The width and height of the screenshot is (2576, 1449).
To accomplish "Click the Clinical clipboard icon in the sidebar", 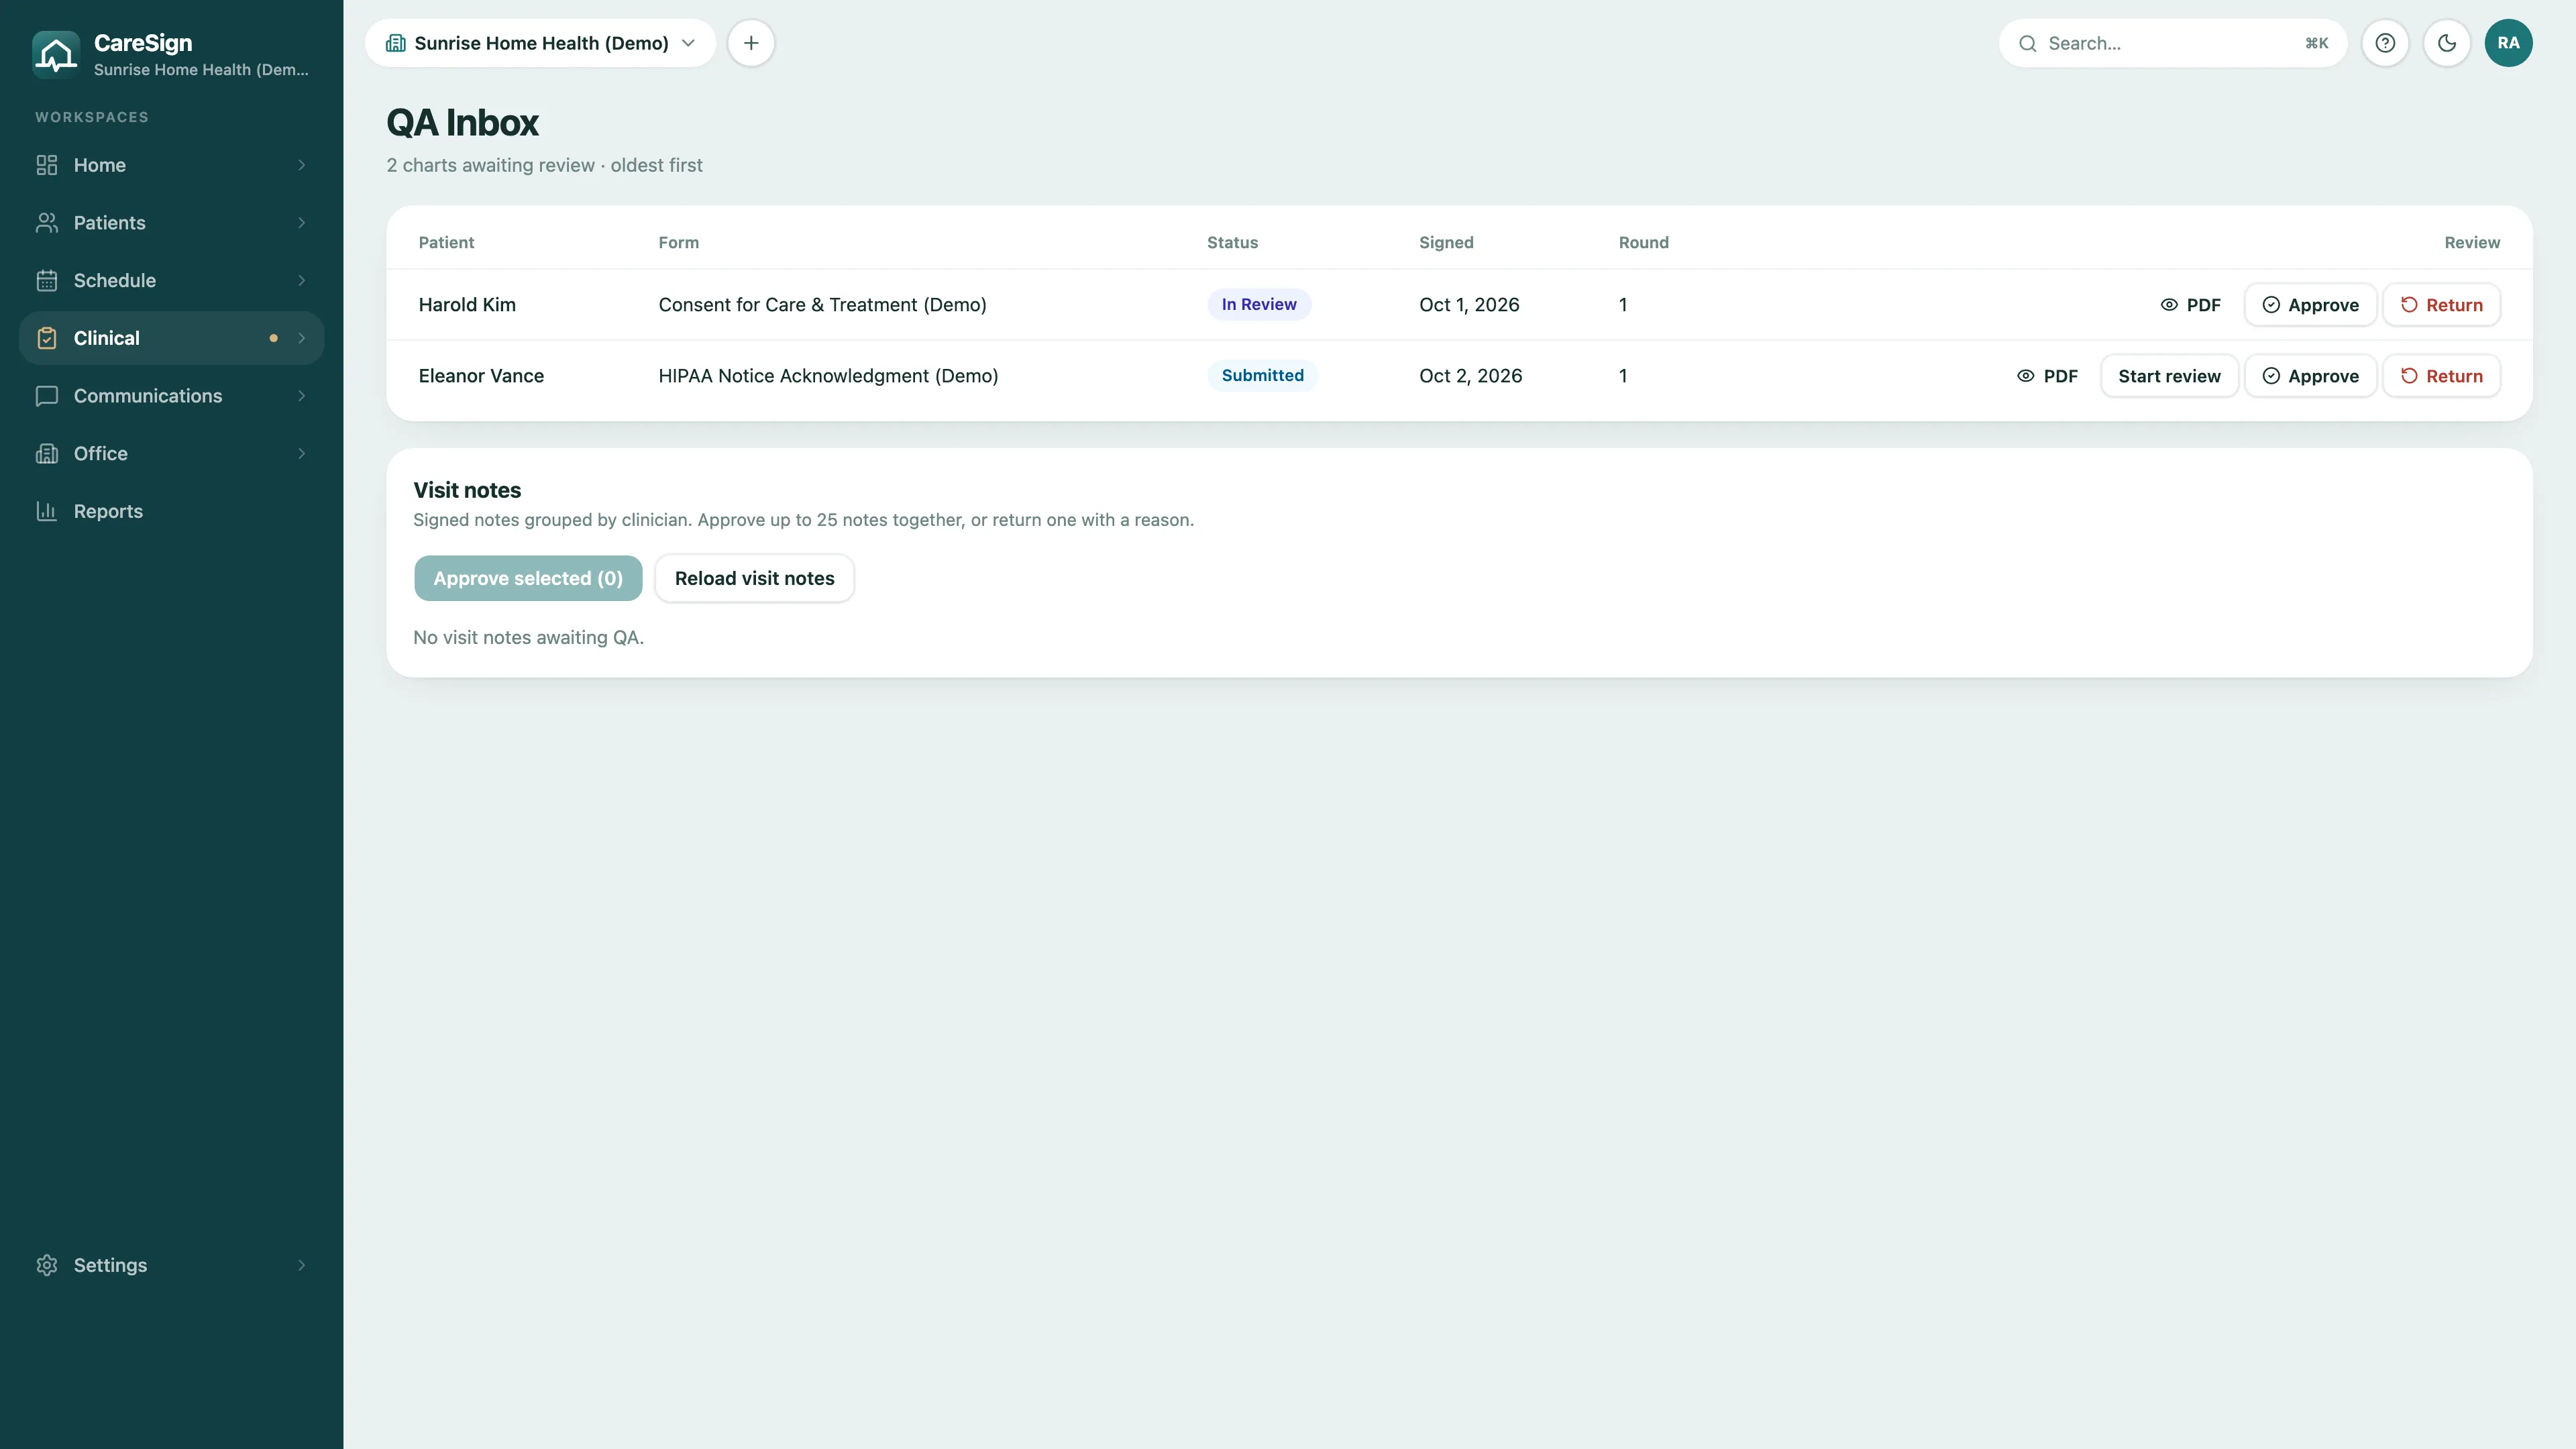I will pyautogui.click(x=47, y=338).
